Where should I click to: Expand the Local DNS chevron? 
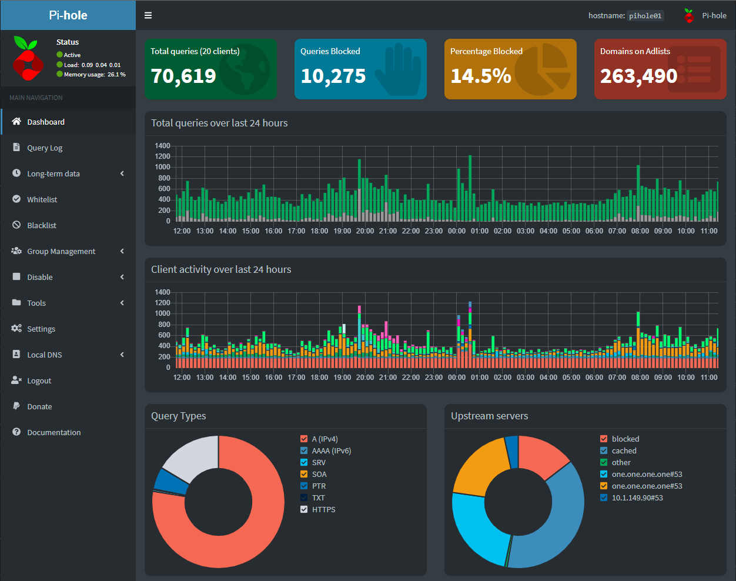(122, 355)
